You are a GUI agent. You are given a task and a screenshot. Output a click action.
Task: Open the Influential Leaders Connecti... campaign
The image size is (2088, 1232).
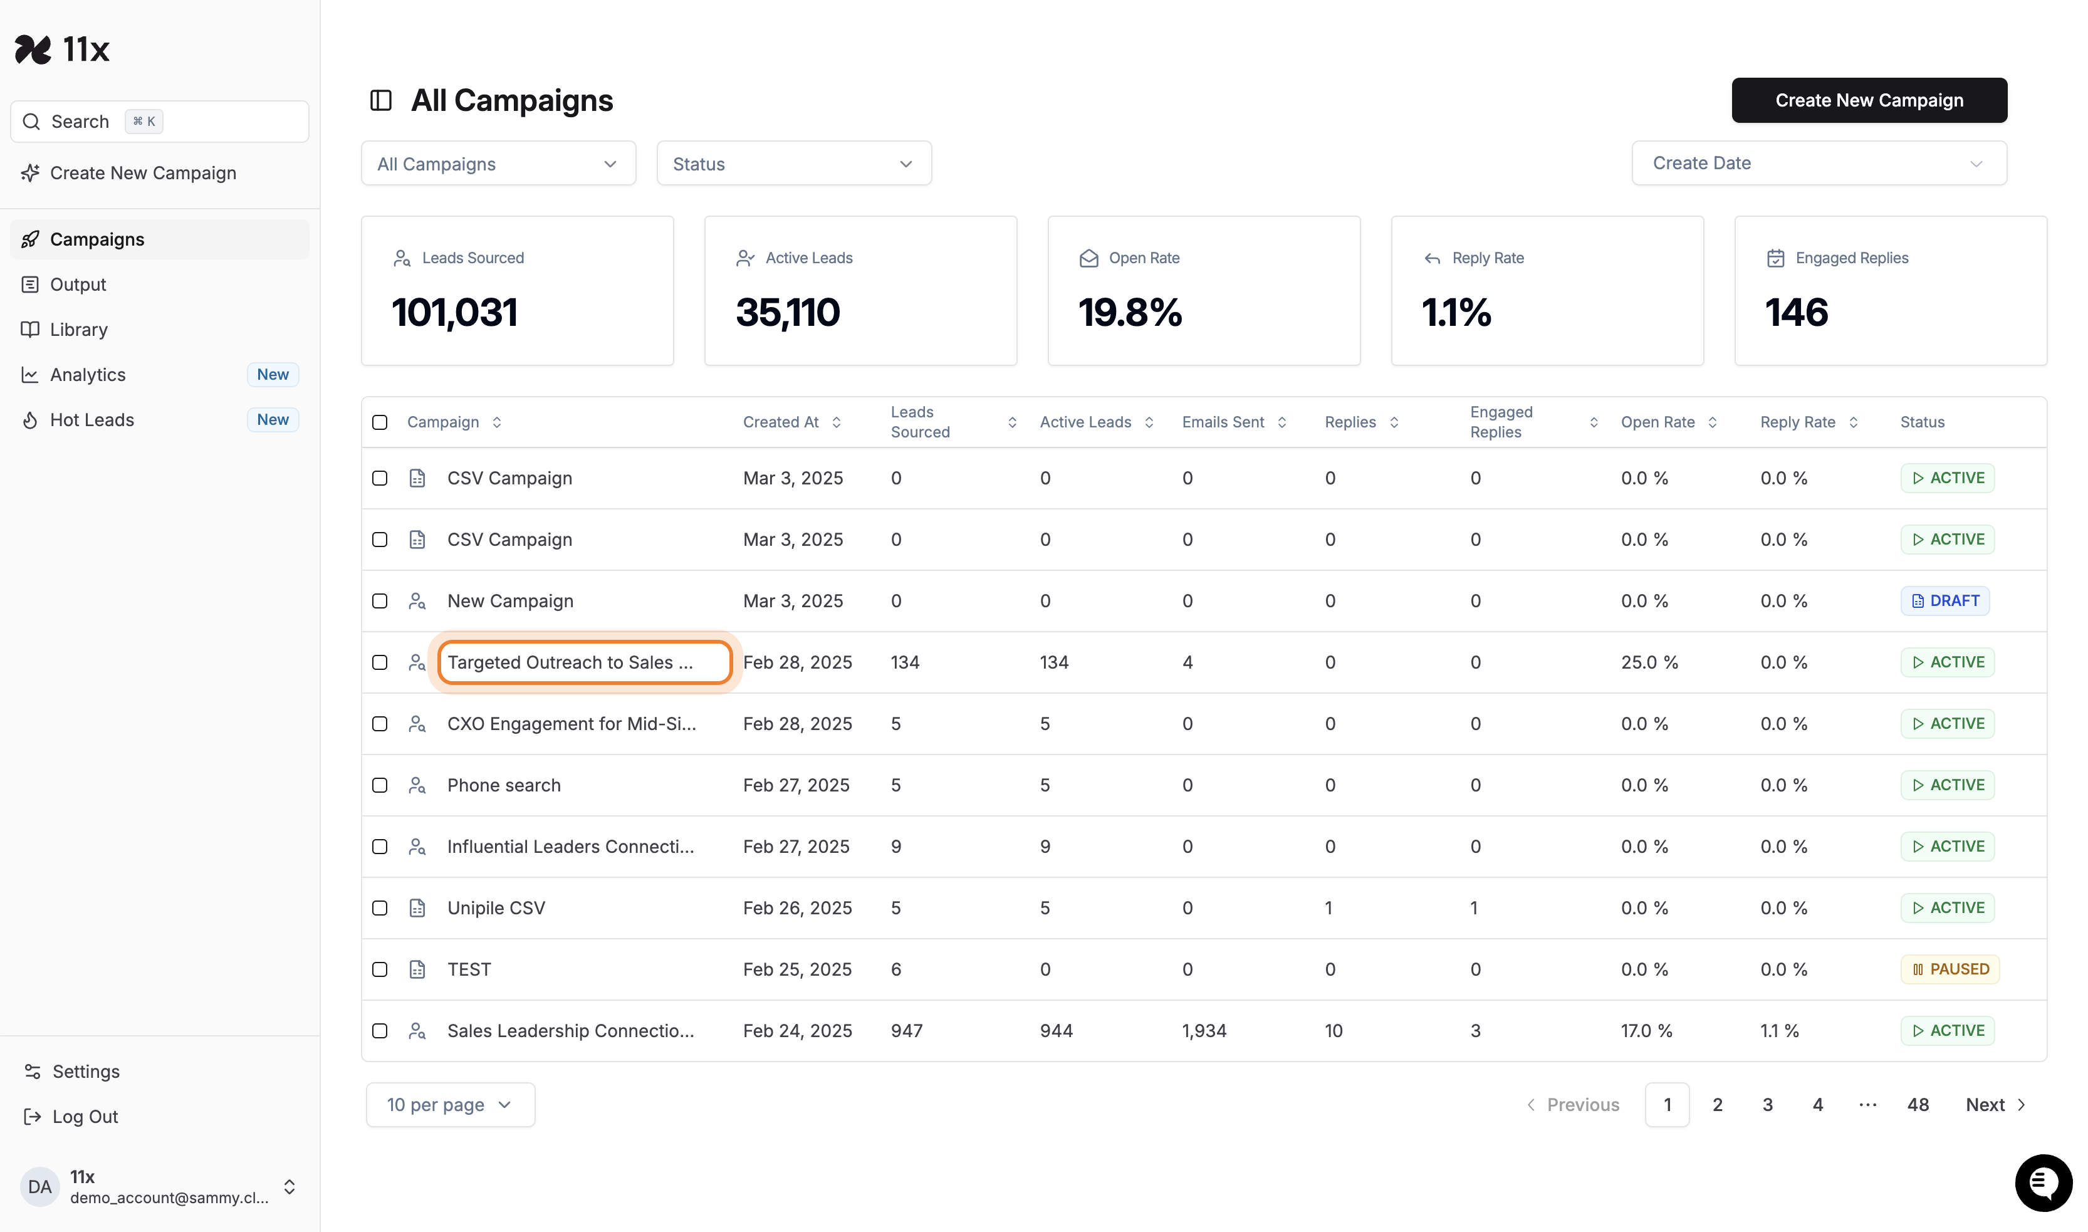[x=570, y=847]
